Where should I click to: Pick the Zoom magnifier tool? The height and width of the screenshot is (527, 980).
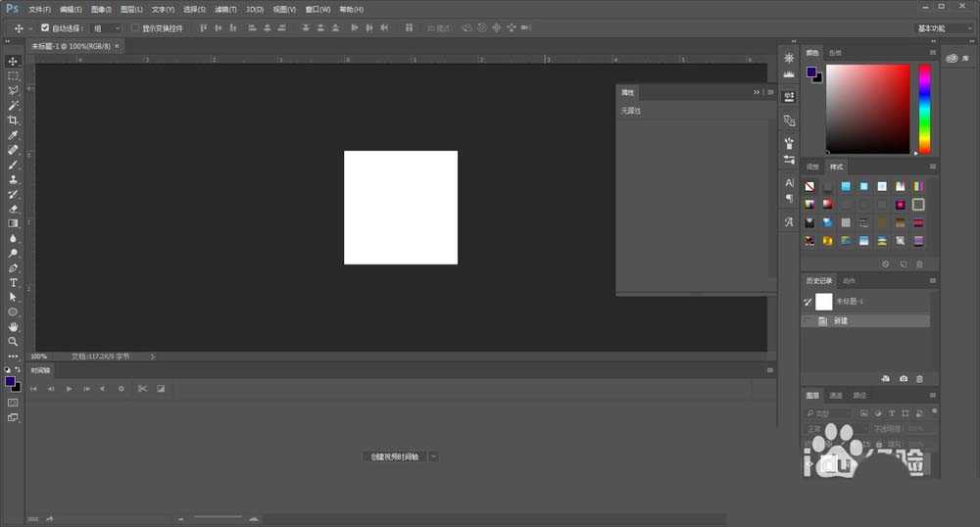(x=13, y=341)
